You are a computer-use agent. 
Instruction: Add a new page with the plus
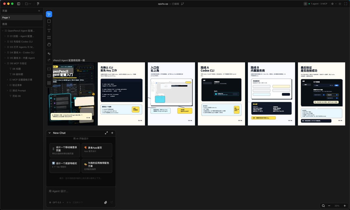[x=39, y=11]
